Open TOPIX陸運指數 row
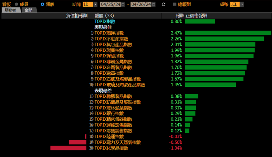Image resolution: width=272 pixels, height=157 pixels. [109, 136]
